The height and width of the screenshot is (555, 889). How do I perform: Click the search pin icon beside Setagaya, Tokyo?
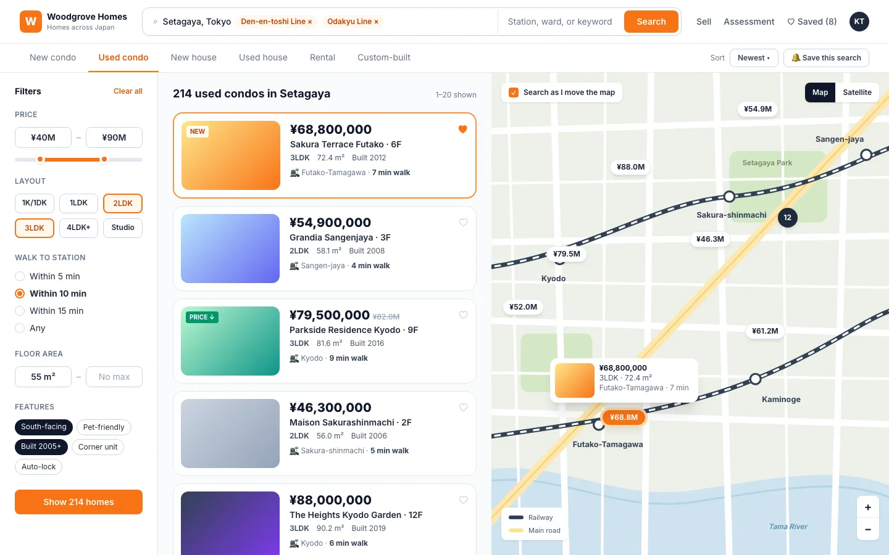[155, 22]
